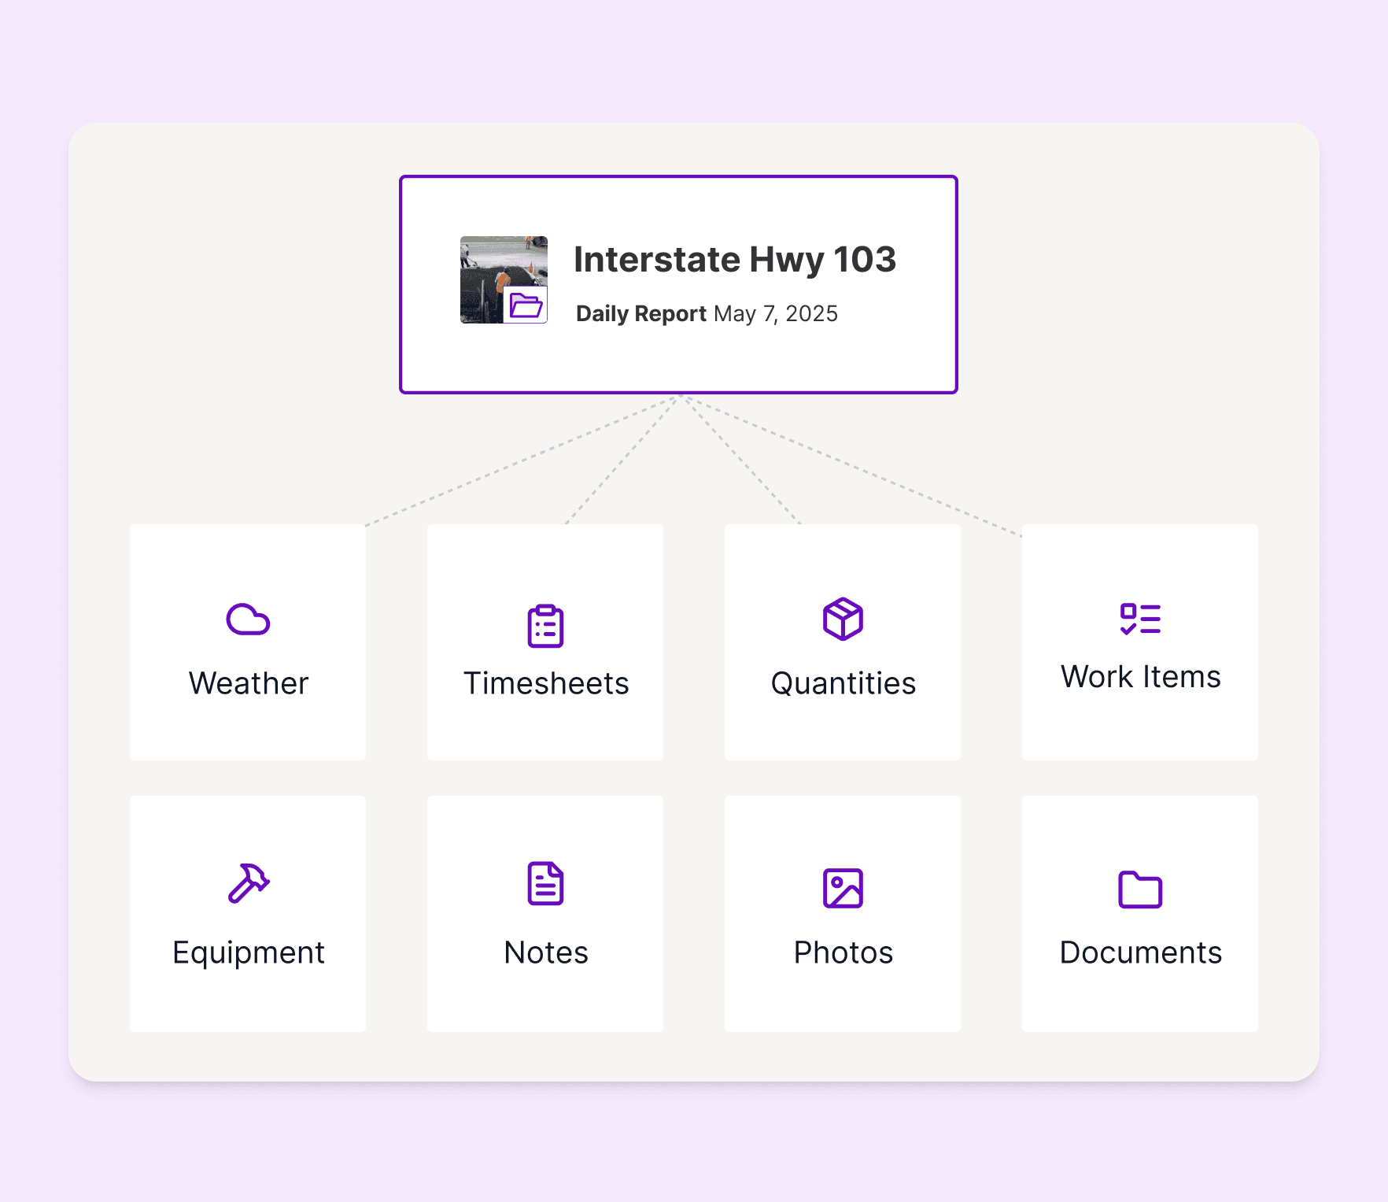The image size is (1388, 1202).
Task: Click the Quantities box icon
Action: (843, 619)
